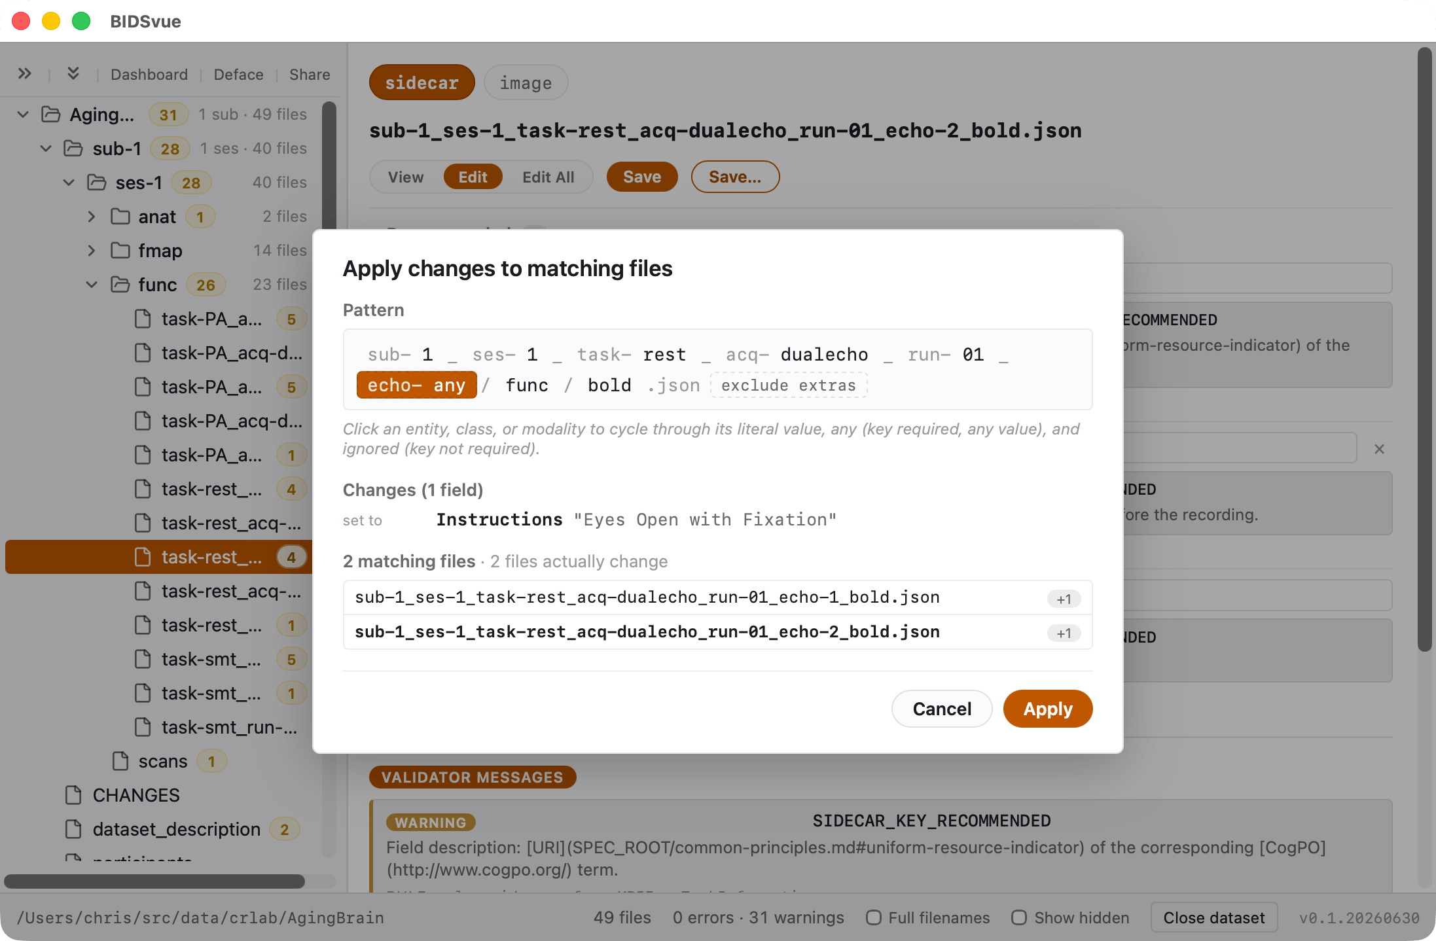This screenshot has height=941, width=1436.
Task: Click the main pane vertical scrollbar
Action: (x=1425, y=349)
